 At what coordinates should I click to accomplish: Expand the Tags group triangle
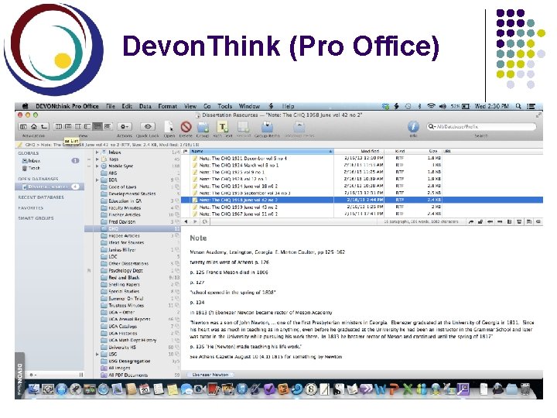pyautogui.click(x=97, y=159)
